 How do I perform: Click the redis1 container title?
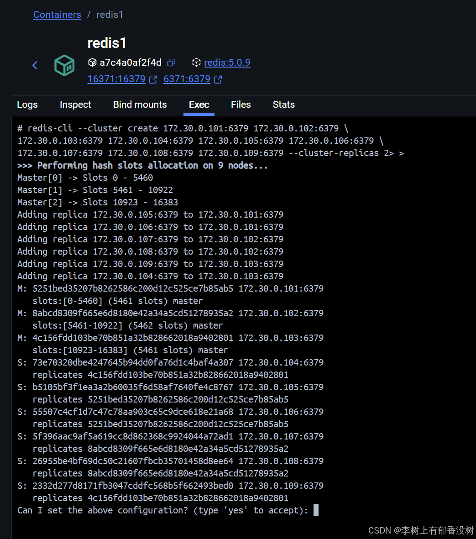[x=107, y=43]
